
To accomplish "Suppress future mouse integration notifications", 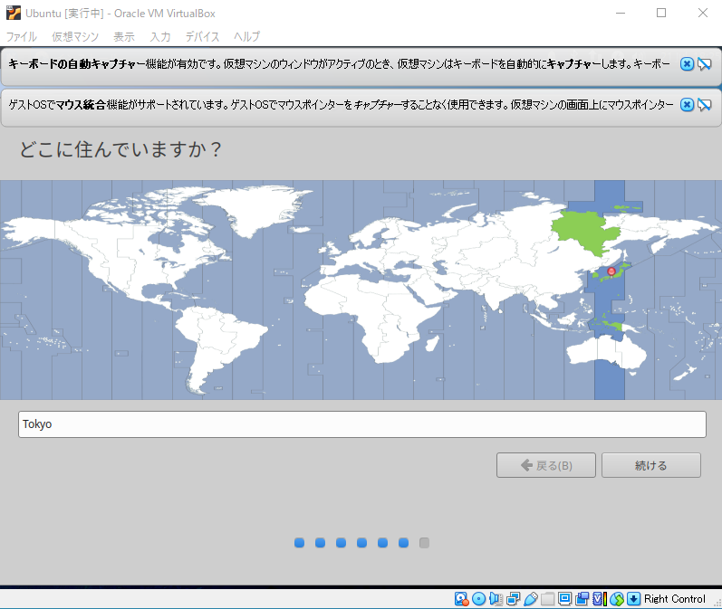I will click(704, 105).
